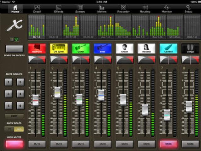
Task: Mute channel 6 Rosetta
Action: [x=146, y=144]
